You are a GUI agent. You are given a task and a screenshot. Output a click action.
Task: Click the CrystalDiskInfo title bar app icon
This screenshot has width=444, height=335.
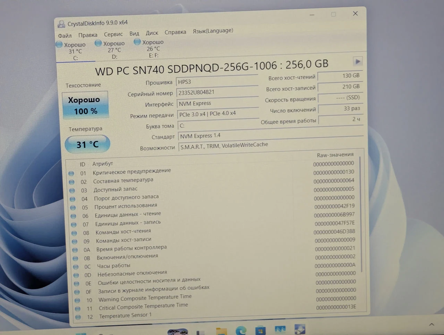(x=61, y=24)
